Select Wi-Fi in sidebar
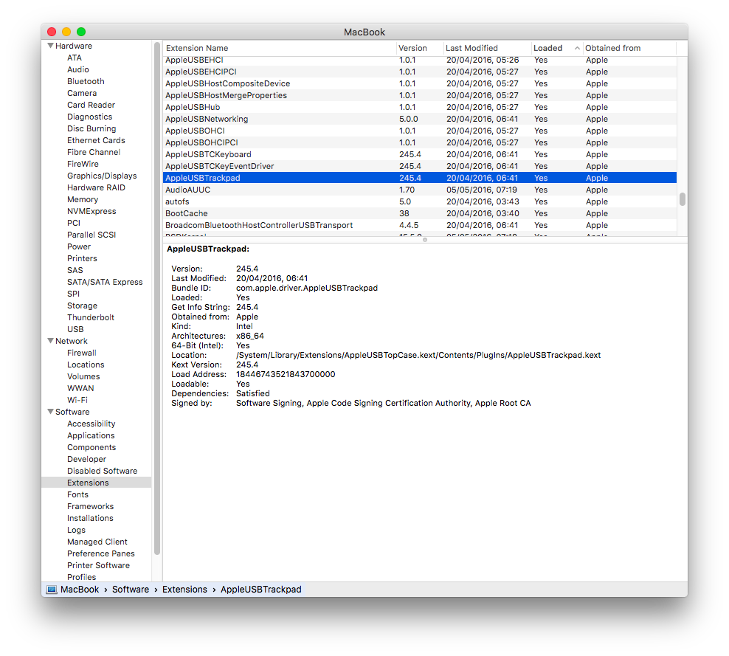729x656 pixels. pyautogui.click(x=77, y=400)
